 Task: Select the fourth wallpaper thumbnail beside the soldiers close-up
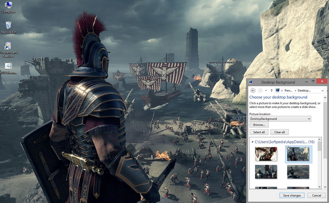(298, 172)
